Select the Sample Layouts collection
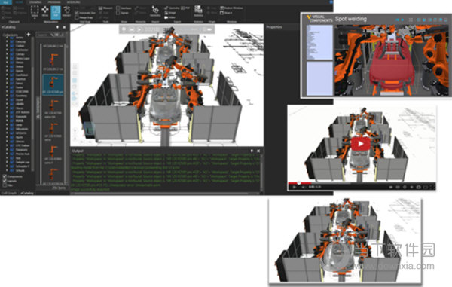The image size is (452, 287). 23,162
